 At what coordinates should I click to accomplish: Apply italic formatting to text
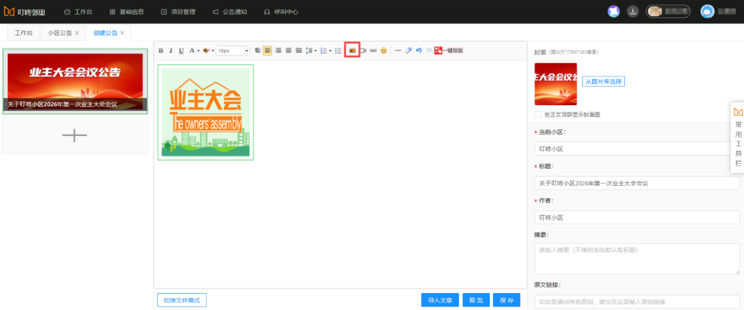point(171,50)
